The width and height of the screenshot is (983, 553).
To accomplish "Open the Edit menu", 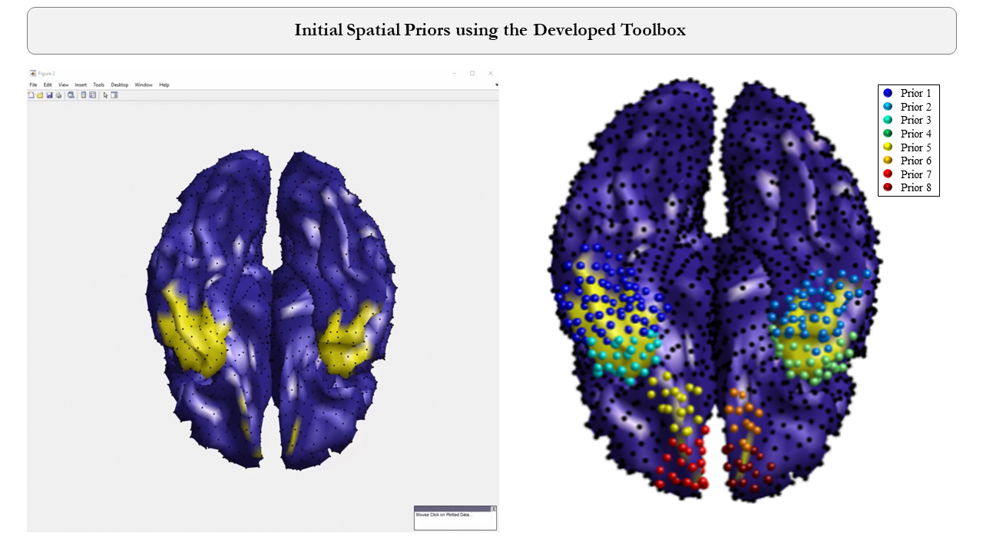I will pos(48,84).
